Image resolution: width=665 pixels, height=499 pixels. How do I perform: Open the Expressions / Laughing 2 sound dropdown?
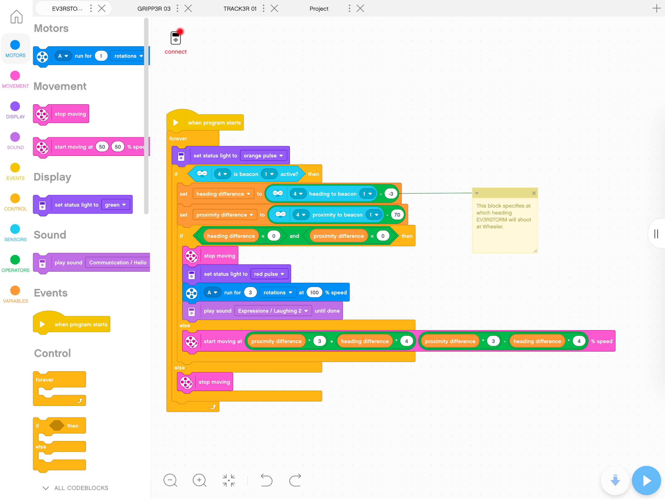tap(272, 310)
